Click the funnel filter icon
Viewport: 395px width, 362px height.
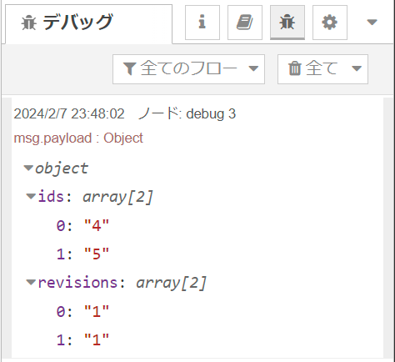(x=129, y=68)
